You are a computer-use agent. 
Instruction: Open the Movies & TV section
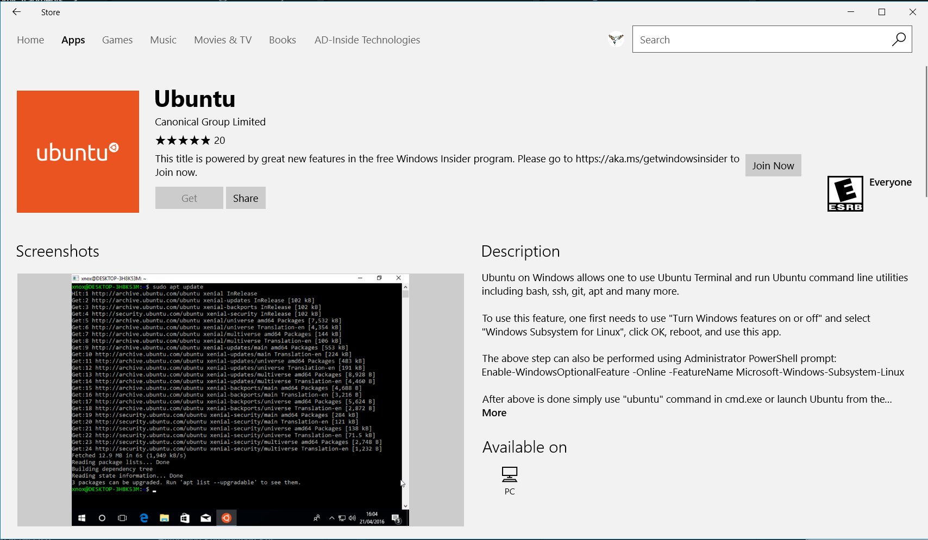click(223, 40)
